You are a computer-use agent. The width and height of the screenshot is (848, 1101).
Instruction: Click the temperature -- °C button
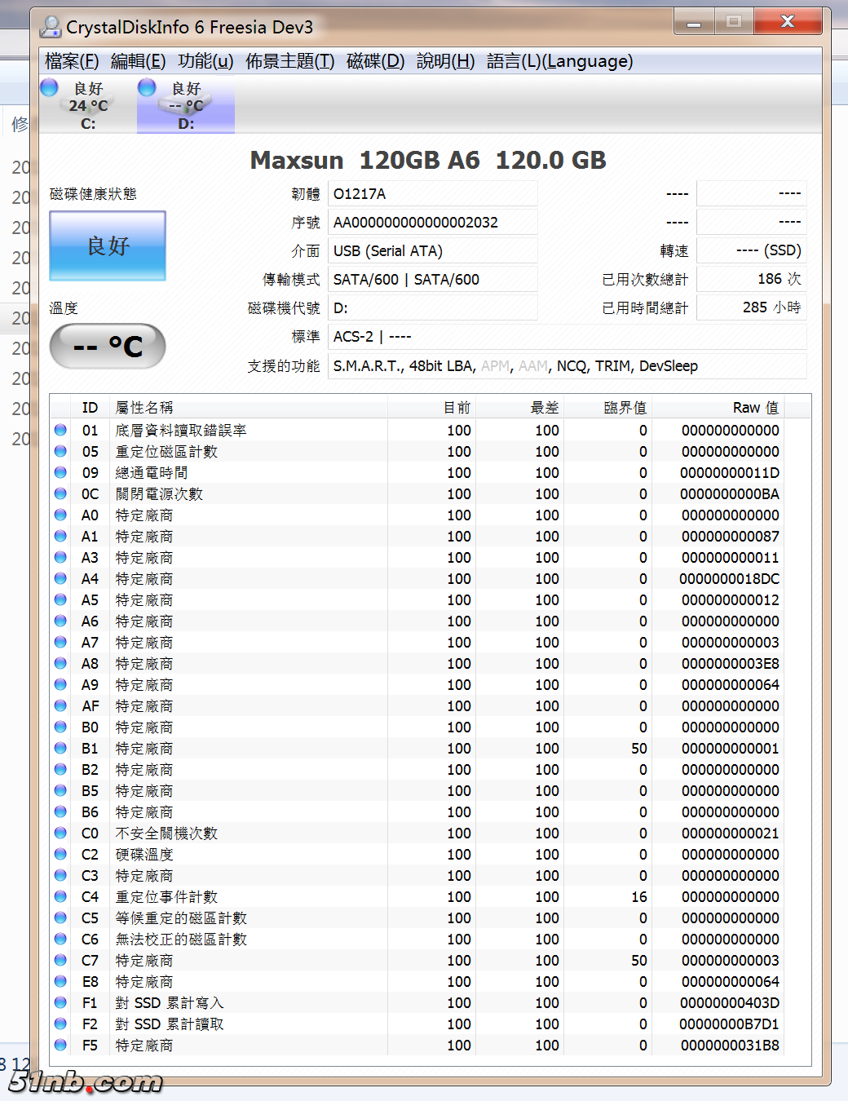pyautogui.click(x=108, y=347)
